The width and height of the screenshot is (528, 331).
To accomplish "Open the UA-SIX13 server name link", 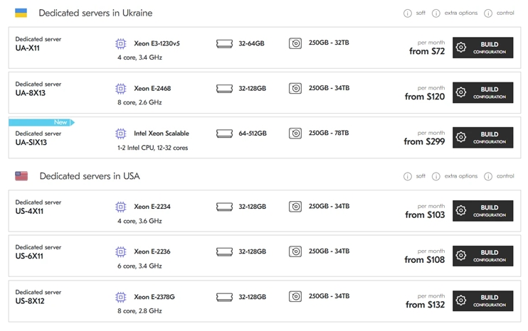I will (33, 143).
